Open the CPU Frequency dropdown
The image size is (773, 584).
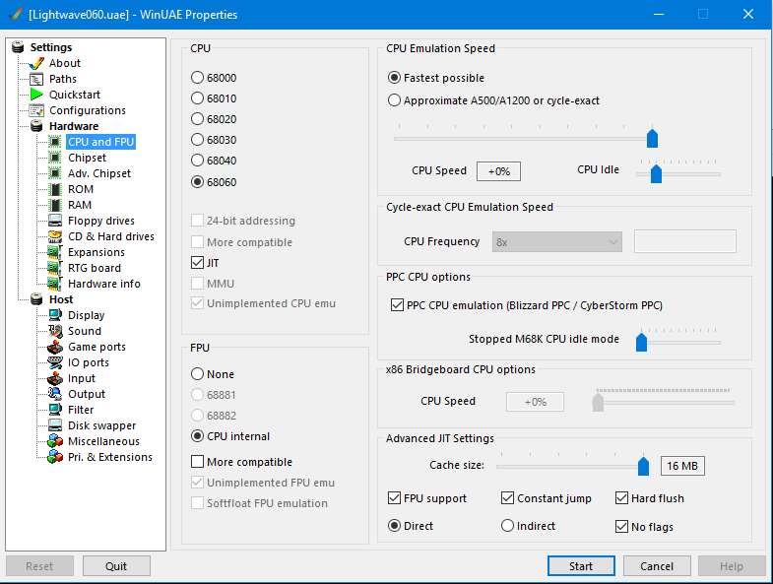click(557, 242)
